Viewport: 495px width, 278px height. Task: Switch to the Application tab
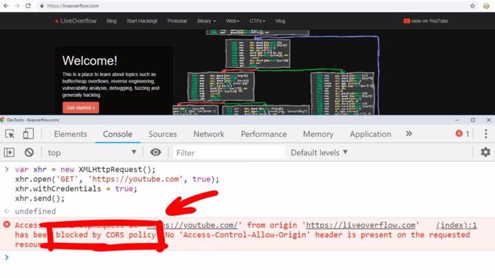click(x=371, y=134)
